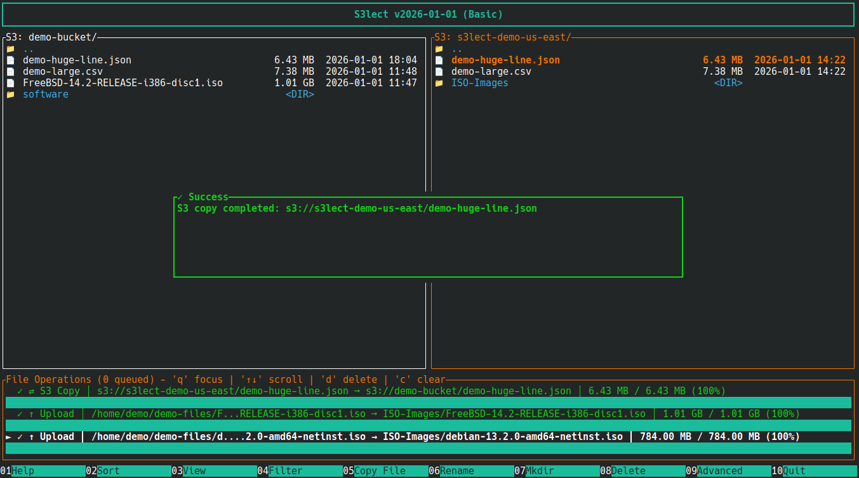Image resolution: width=859 pixels, height=478 pixels.
Task: Click the software folder icon
Action: click(10, 94)
